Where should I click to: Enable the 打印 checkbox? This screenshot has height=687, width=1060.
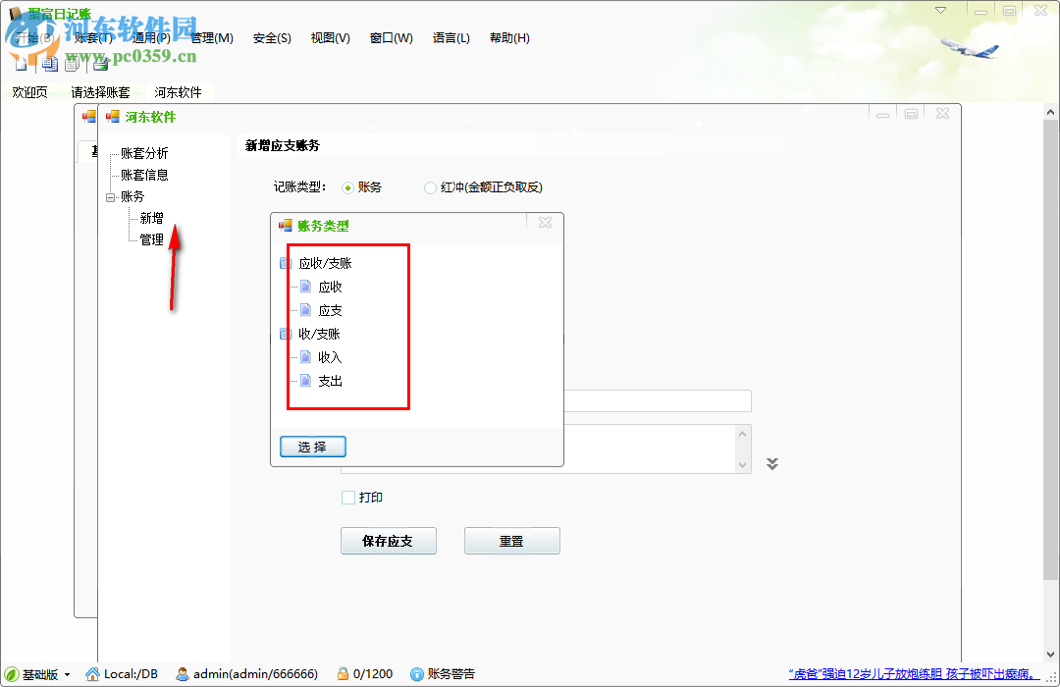[x=348, y=498]
